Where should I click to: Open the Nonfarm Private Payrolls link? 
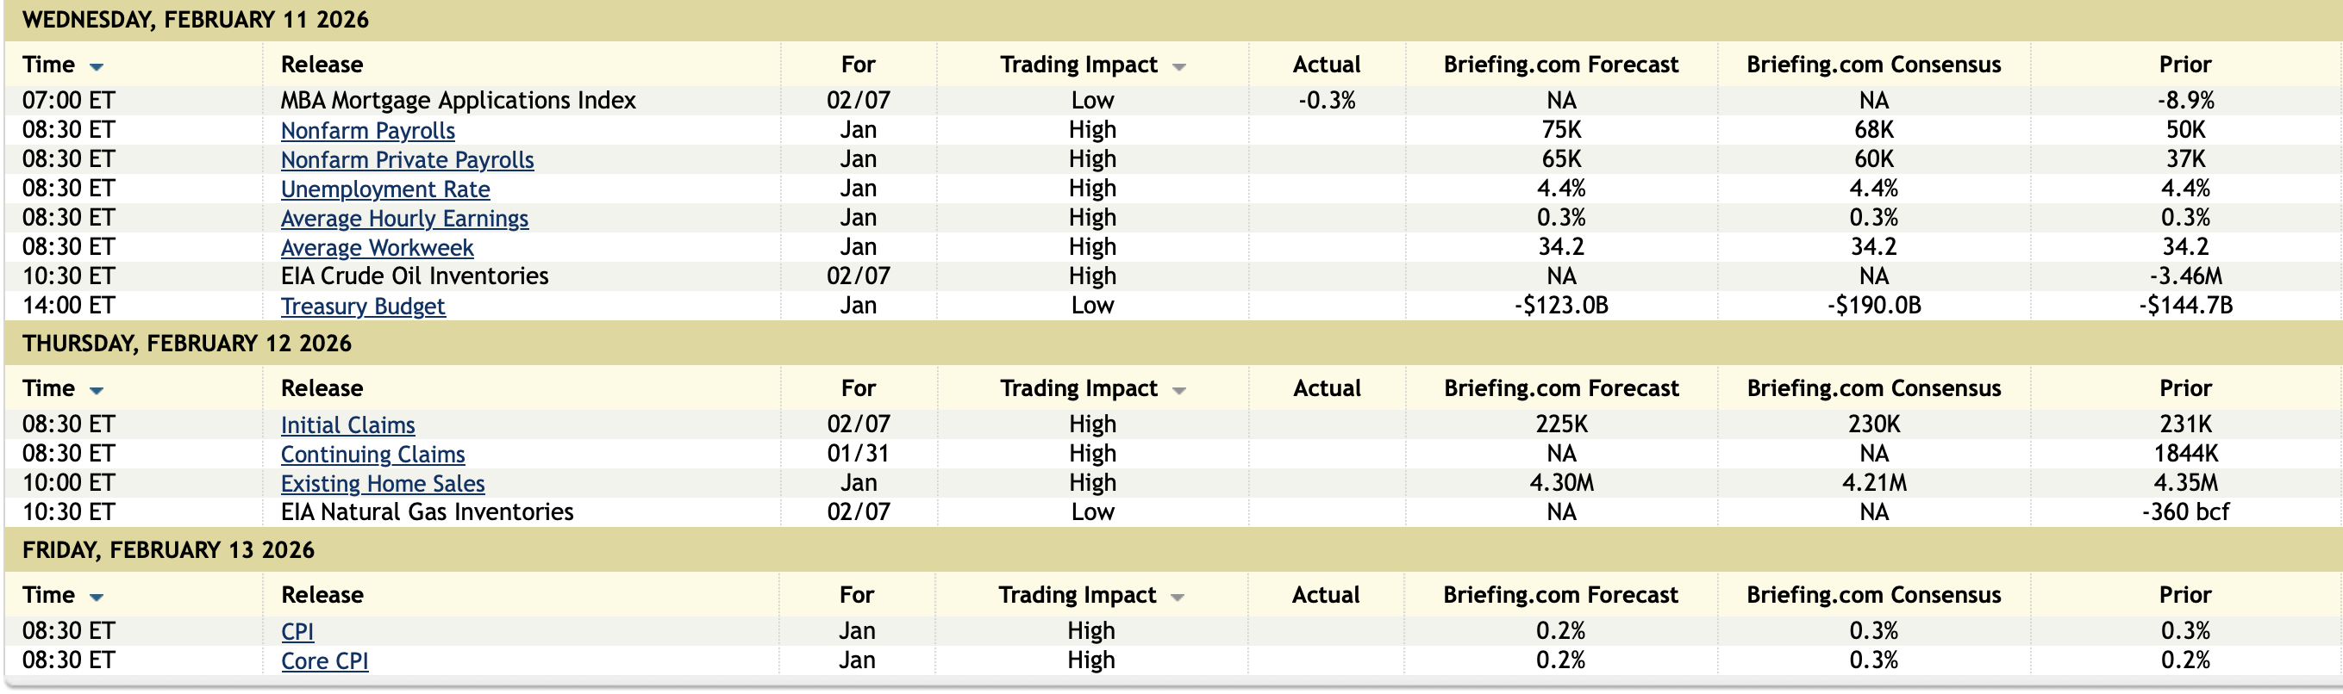click(x=407, y=160)
